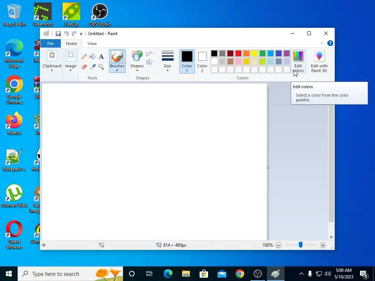Open the Notepad++ desktop shortcut

pyautogui.click(x=14, y=160)
